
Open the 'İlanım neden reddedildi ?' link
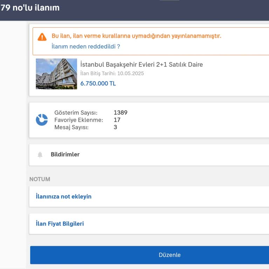tap(86, 46)
